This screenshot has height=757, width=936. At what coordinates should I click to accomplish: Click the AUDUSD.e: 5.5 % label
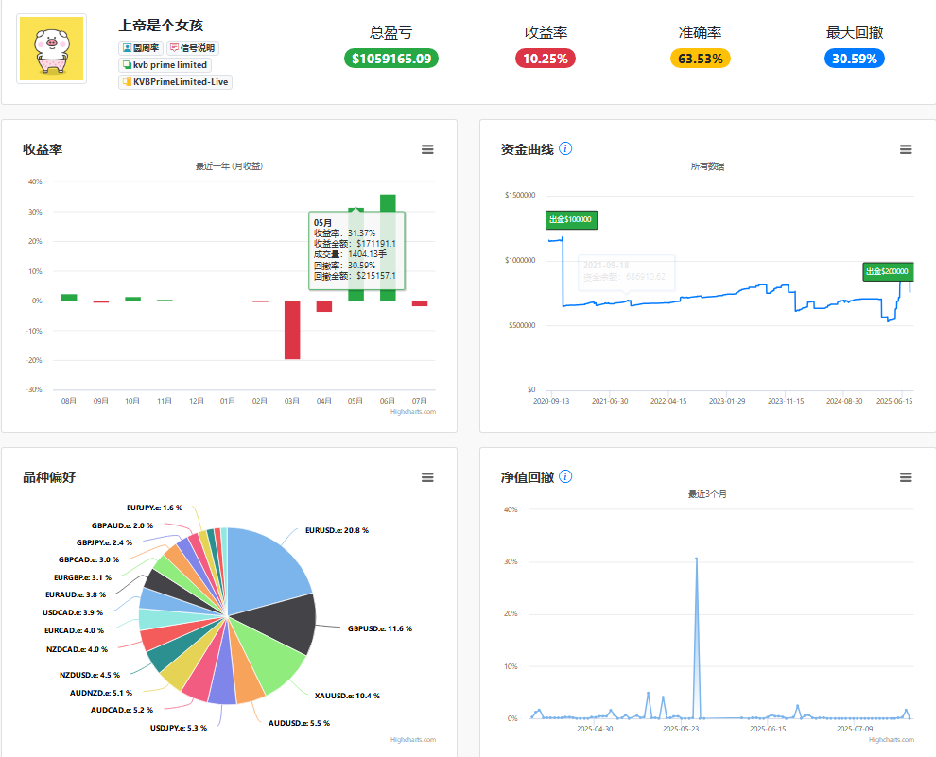click(x=299, y=723)
